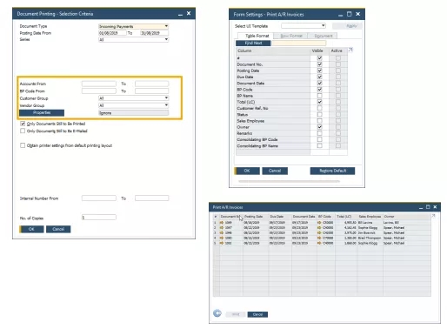Toggle Visible checkbox for Consolidating BP Code
The width and height of the screenshot is (447, 329).
point(319,139)
